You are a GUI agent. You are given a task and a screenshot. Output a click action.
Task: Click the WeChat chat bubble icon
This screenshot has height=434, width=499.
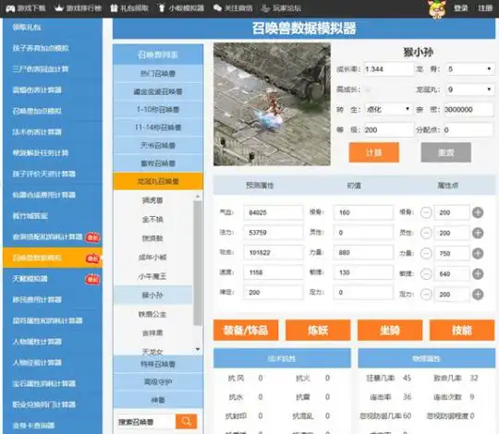click(217, 8)
